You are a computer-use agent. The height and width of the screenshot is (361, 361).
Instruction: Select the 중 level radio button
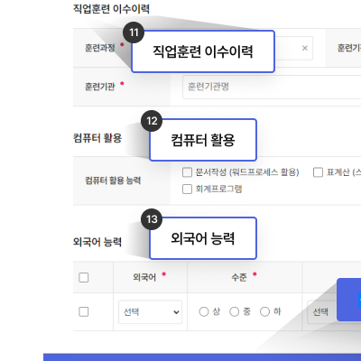click(x=234, y=311)
